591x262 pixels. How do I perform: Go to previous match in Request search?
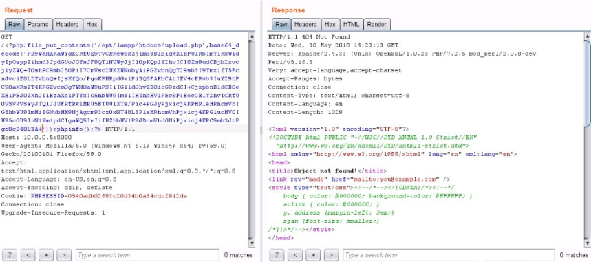point(28,255)
